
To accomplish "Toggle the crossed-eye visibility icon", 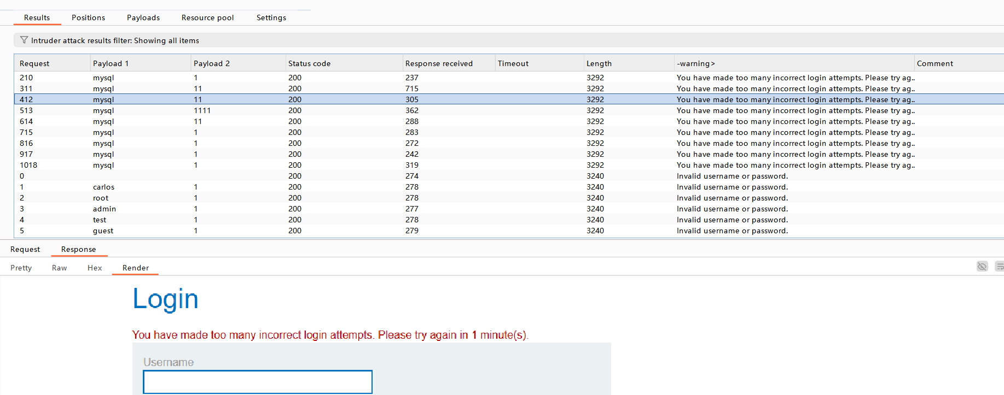I will pyautogui.click(x=982, y=267).
